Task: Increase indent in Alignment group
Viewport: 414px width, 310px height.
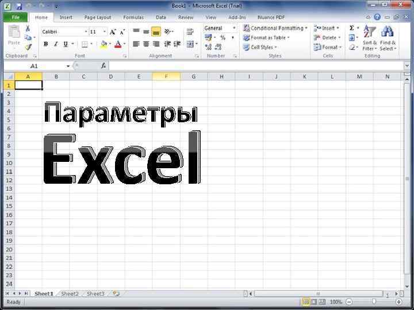Action: (x=177, y=44)
